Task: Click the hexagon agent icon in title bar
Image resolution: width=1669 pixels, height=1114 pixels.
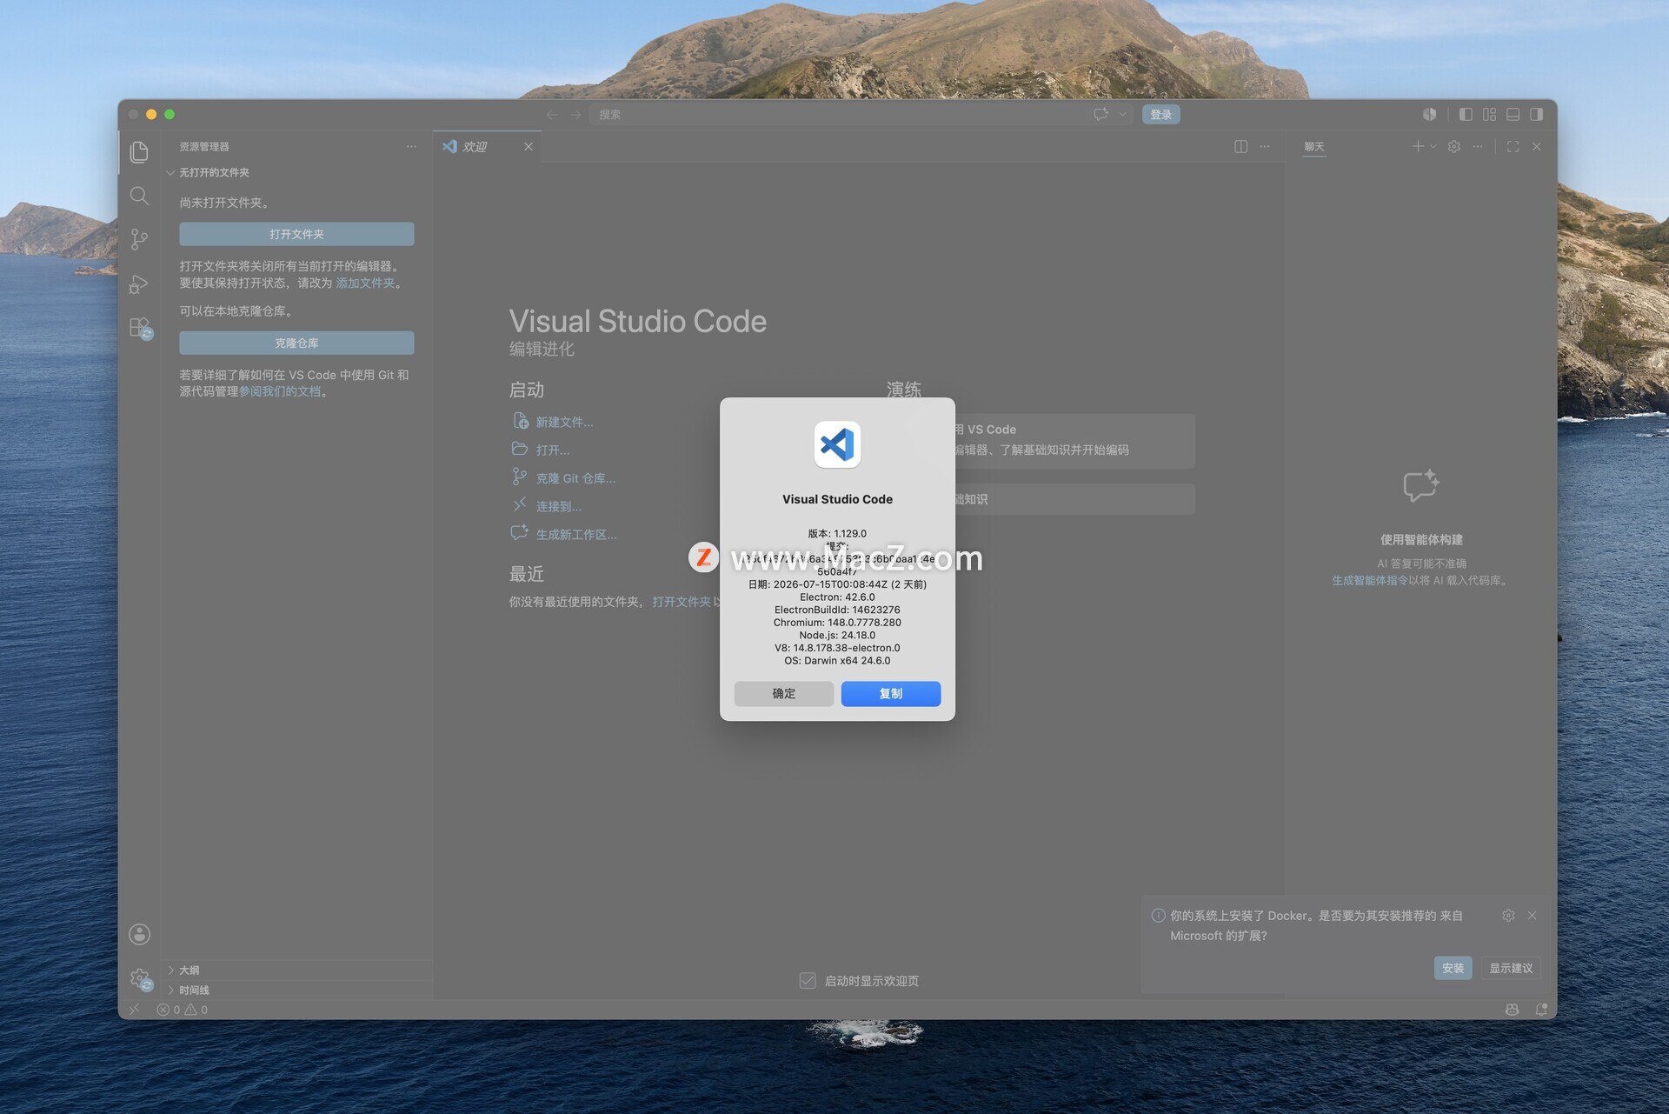Action: pyautogui.click(x=1429, y=114)
